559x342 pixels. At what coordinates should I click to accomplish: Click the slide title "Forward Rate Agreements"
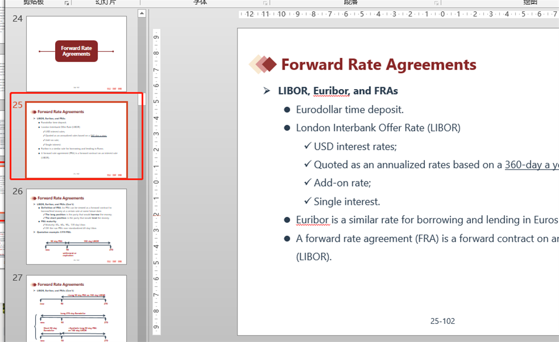378,65
